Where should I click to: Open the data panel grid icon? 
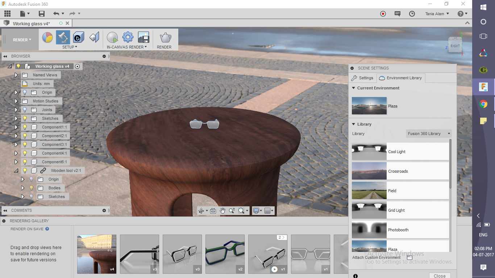tap(7, 14)
